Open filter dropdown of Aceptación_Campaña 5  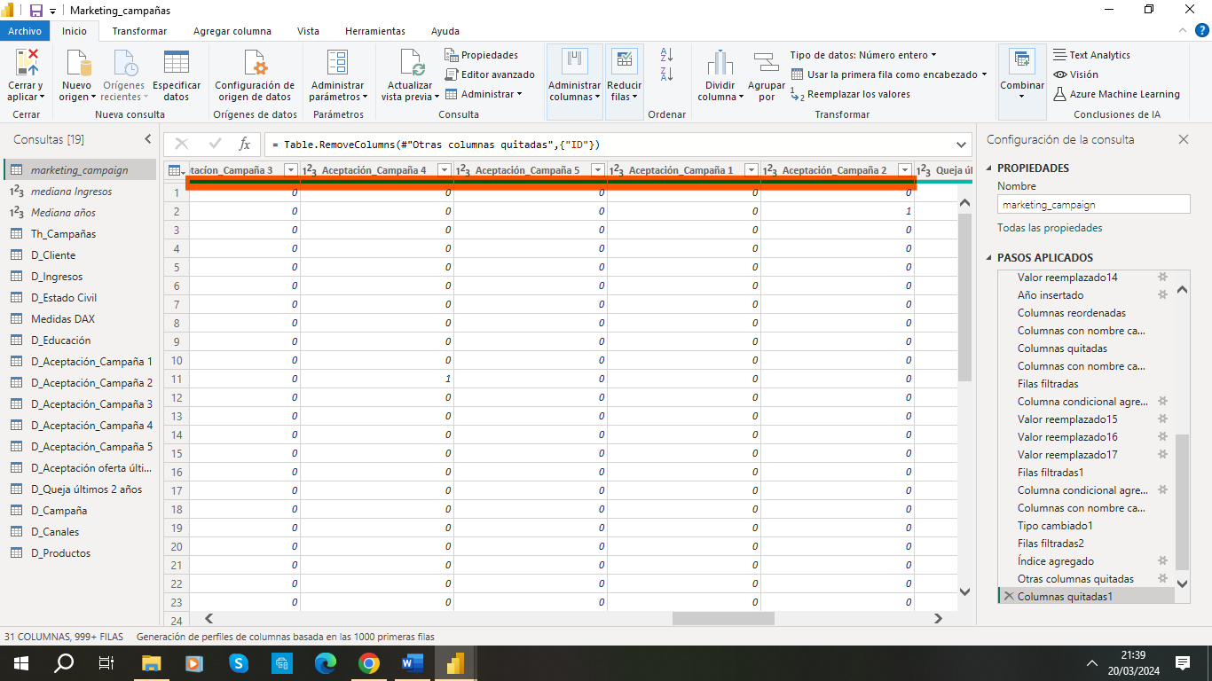(x=597, y=170)
